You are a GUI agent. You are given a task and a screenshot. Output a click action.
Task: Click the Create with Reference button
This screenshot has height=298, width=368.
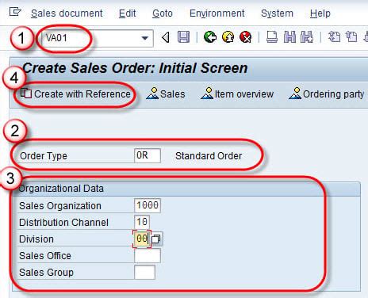click(x=75, y=94)
